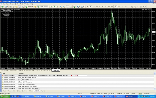Image resolution: width=156 pixels, height=98 pixels.
Task: Toggle the Chart Shift icon
Action: (x=71, y=7)
